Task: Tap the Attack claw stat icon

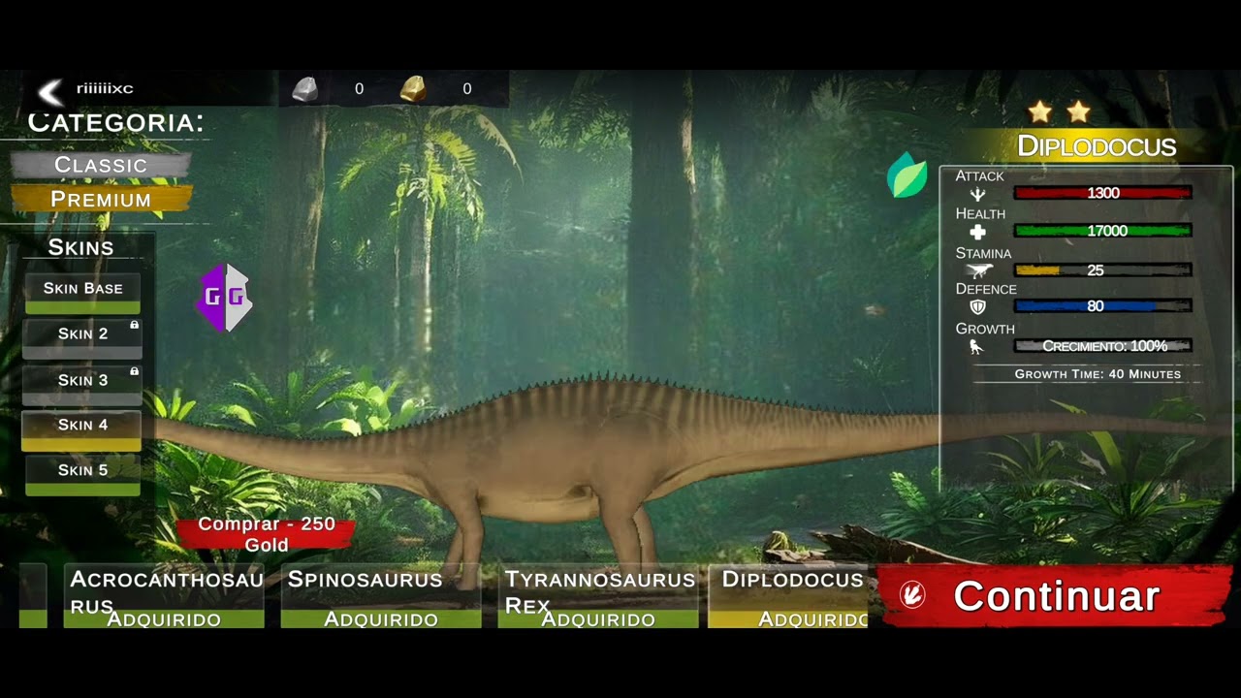Action: point(977,194)
